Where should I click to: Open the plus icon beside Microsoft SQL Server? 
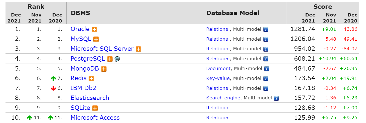pos(138,49)
